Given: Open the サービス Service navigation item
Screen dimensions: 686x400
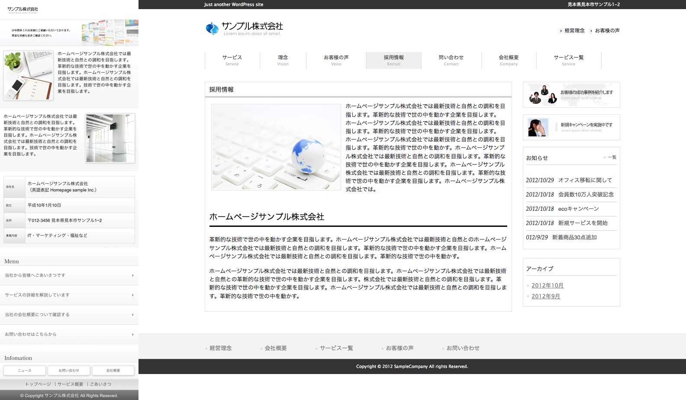Looking at the screenshot, I should pos(232,60).
